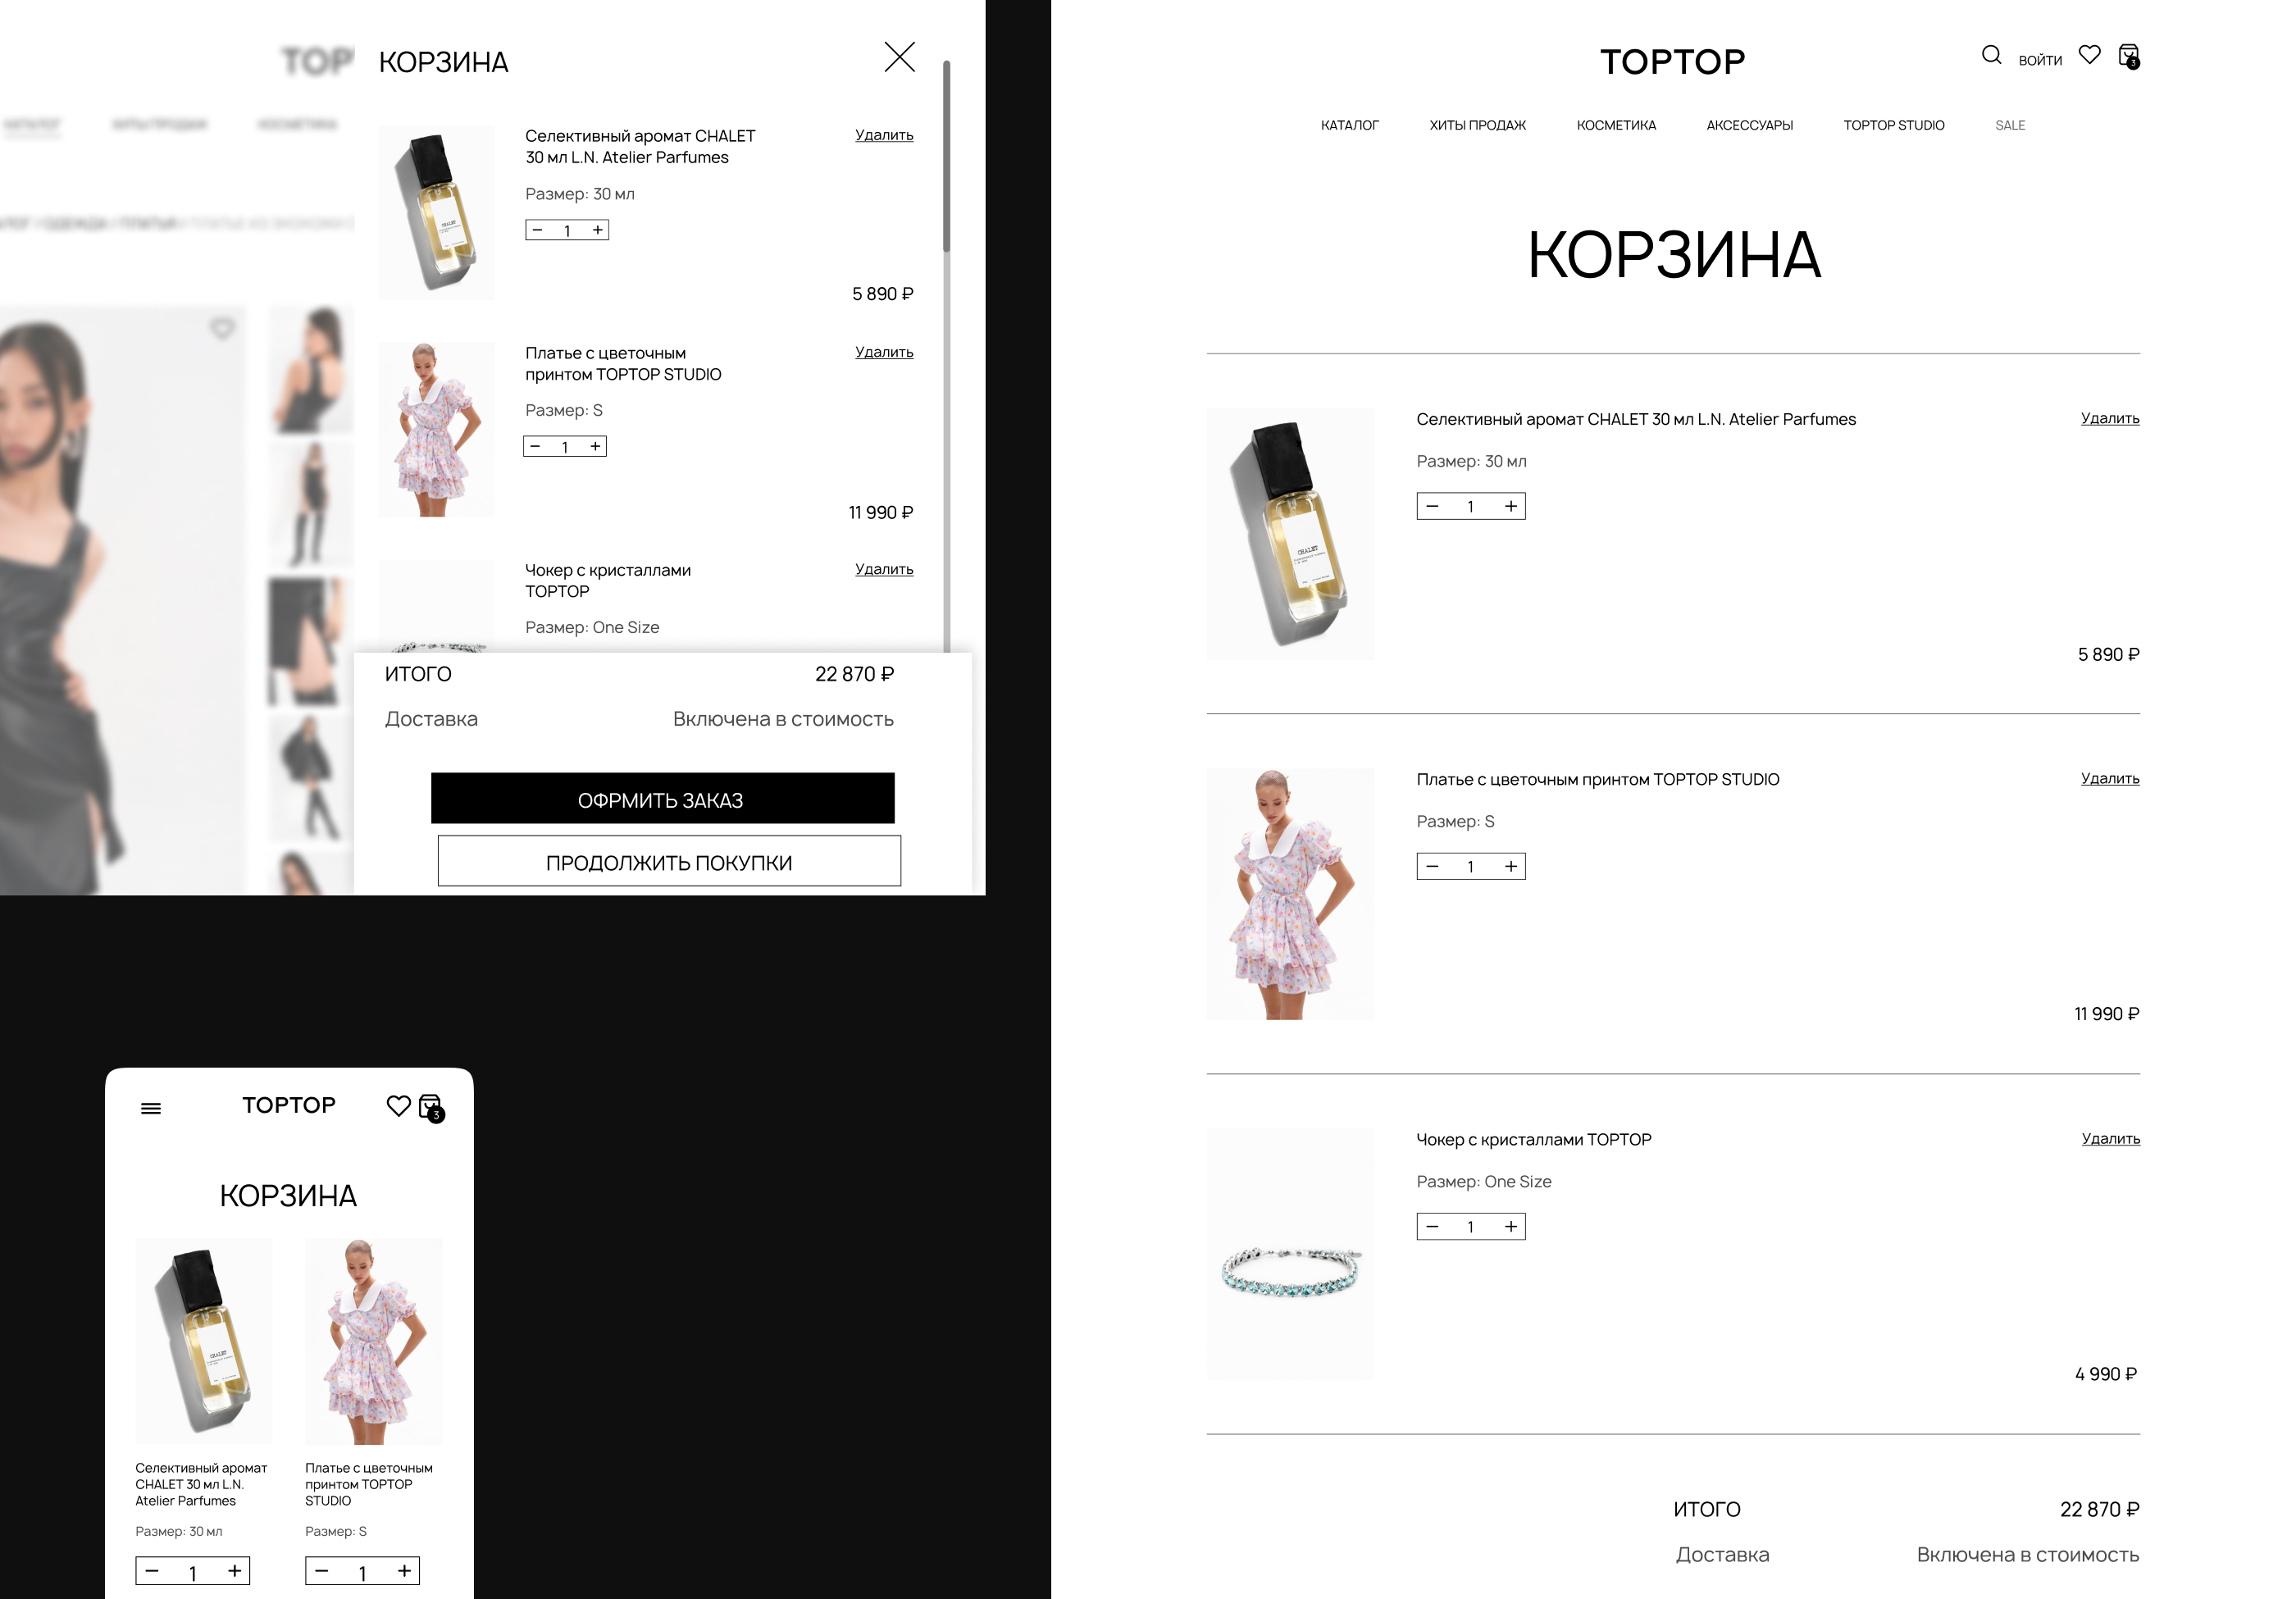Remove choker via Удалить on main page
This screenshot has width=2296, height=1599.
(2110, 1139)
